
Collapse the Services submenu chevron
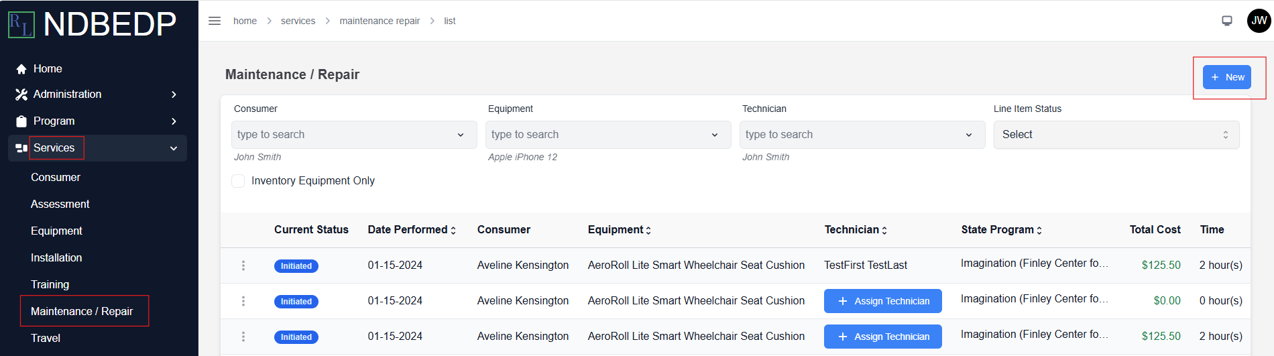174,148
